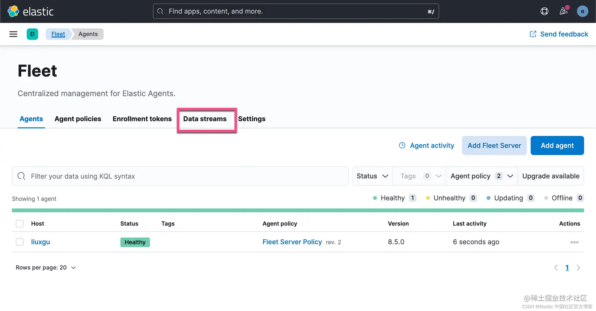The image size is (596, 311).
Task: Click the search magnifier in global search
Action: 160,11
